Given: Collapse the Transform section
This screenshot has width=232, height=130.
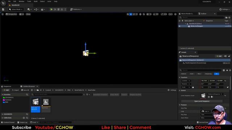Looking at the screenshot, I should click(180, 77).
